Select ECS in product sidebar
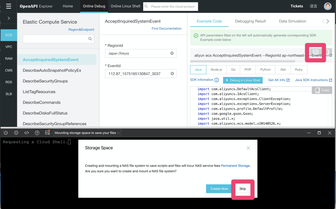 click(x=9, y=35)
